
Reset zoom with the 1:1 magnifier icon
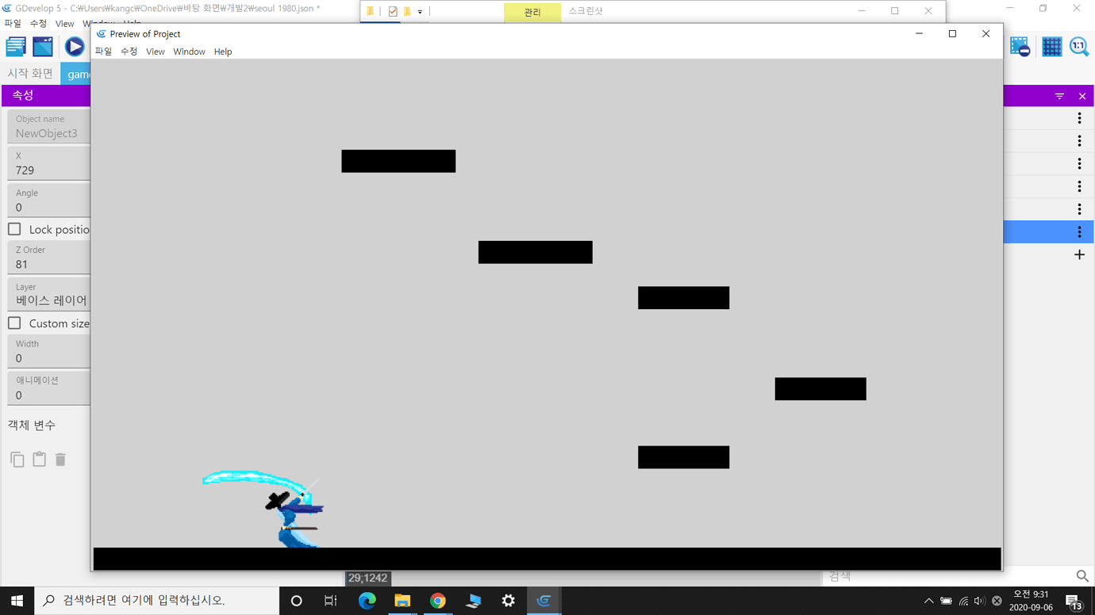tap(1080, 46)
